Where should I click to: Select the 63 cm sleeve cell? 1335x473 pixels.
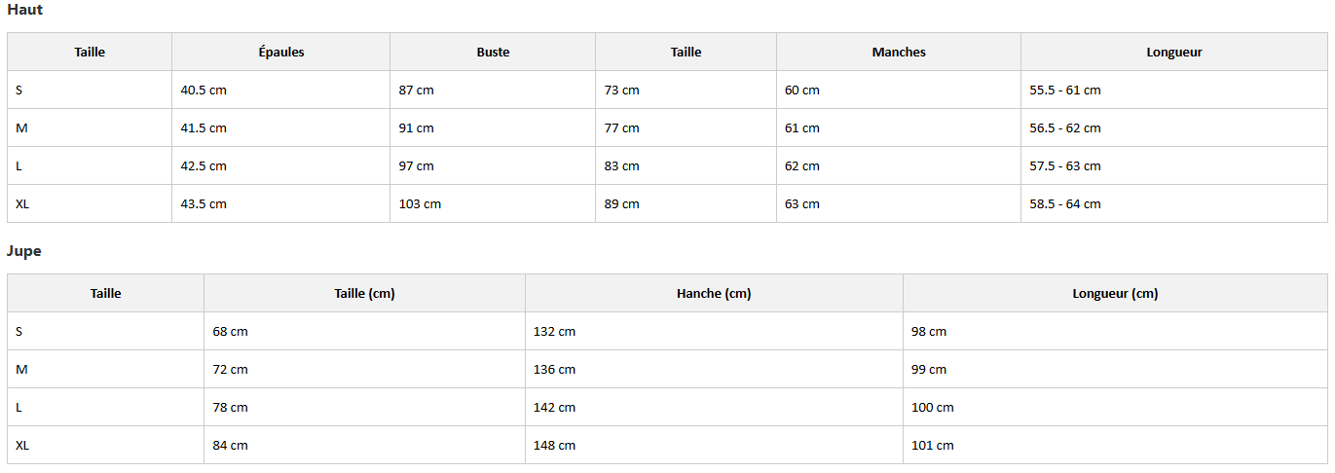pos(802,204)
